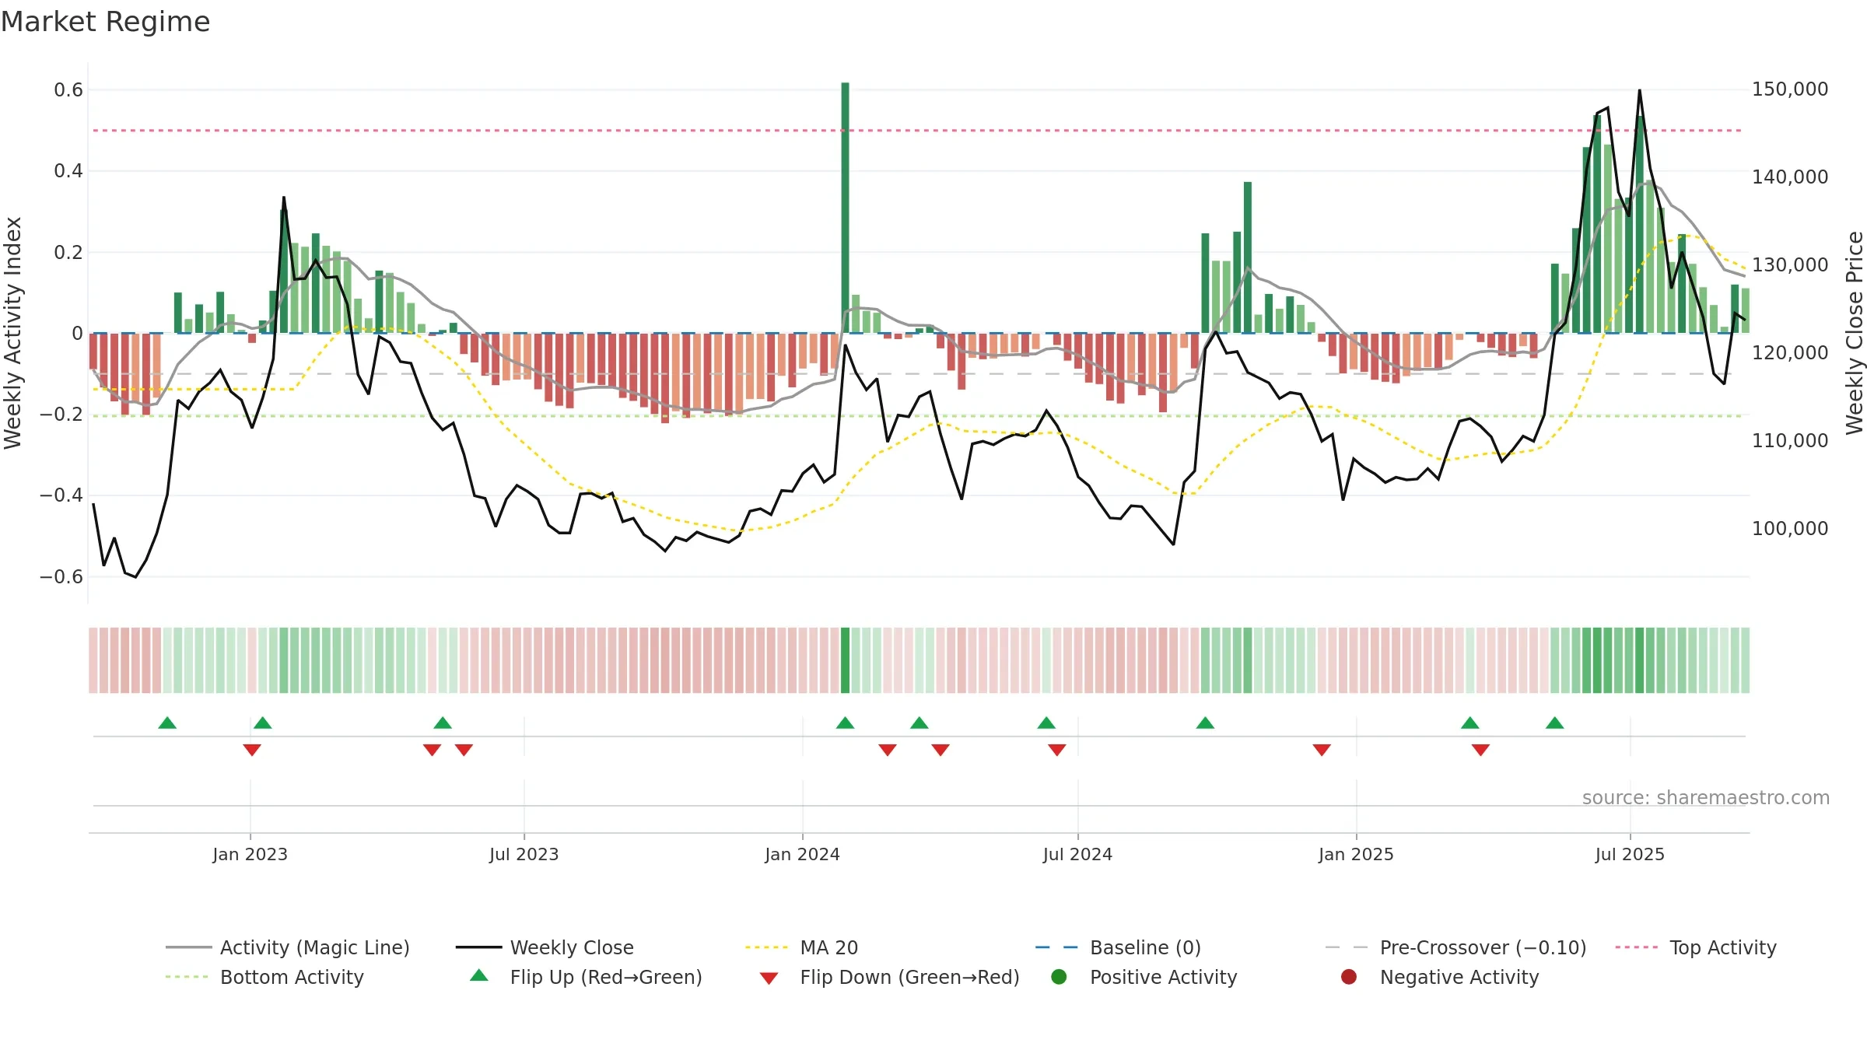Click the tallest green bar in early 2024

tap(845, 208)
